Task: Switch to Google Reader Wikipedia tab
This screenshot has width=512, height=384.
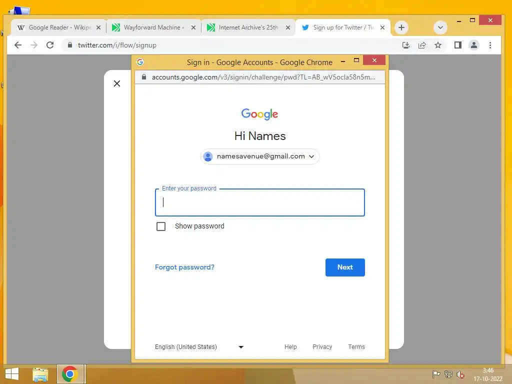Action: (x=59, y=27)
